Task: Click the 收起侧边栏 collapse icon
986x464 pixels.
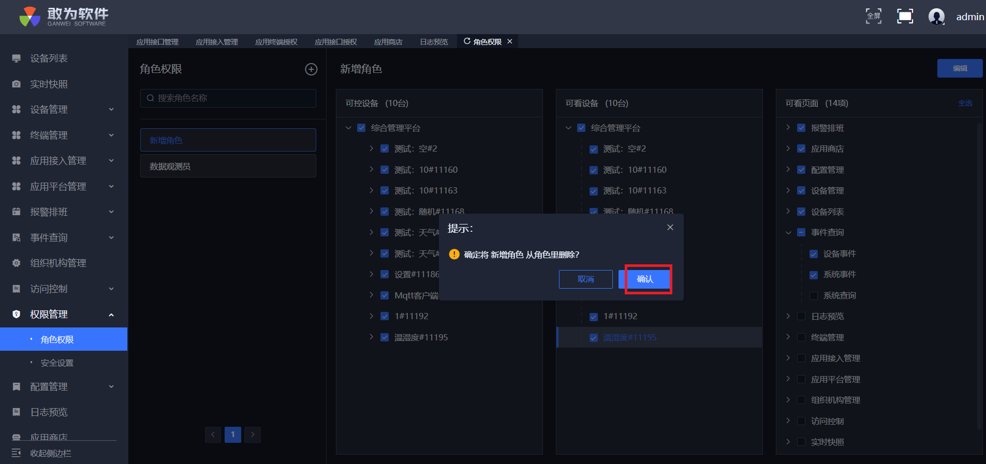Action: pyautogui.click(x=16, y=453)
